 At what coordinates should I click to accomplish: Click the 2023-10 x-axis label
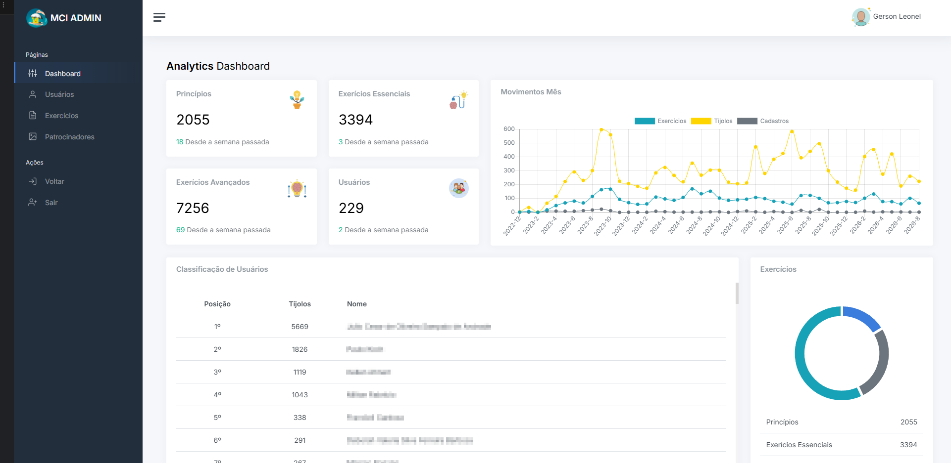(x=603, y=226)
